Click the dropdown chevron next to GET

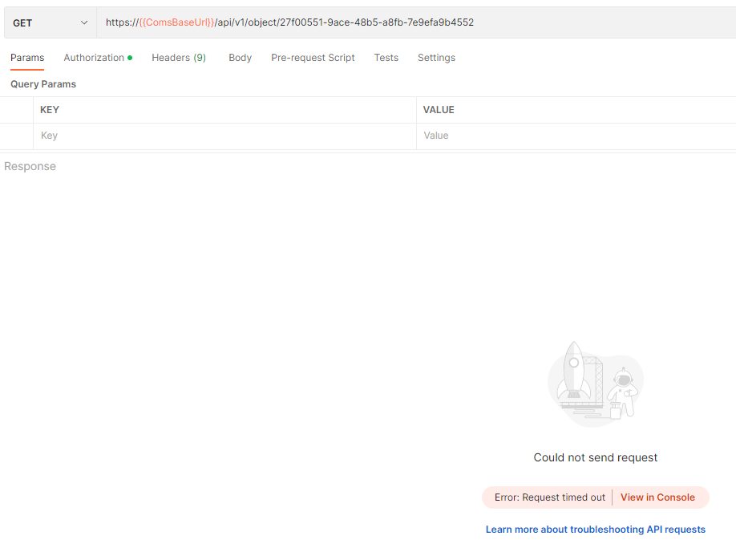tap(83, 22)
